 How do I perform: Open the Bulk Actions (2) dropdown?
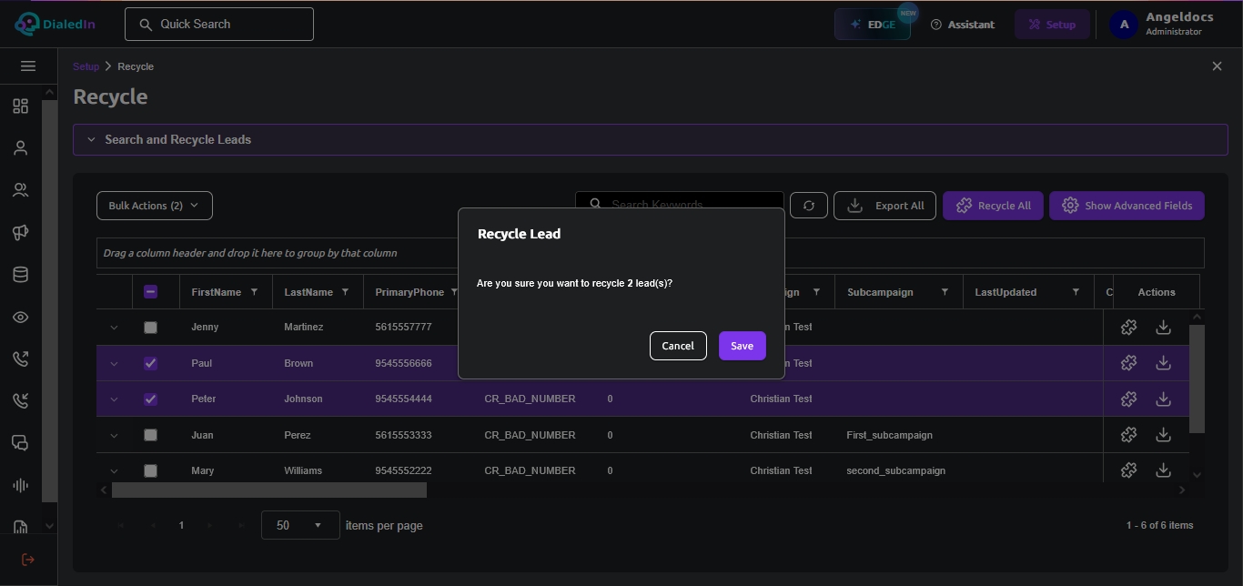155,206
